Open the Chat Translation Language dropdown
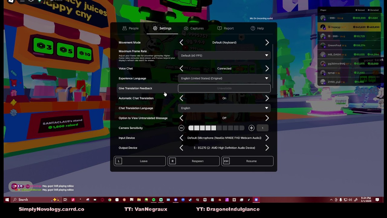The image size is (387, 218). click(224, 108)
